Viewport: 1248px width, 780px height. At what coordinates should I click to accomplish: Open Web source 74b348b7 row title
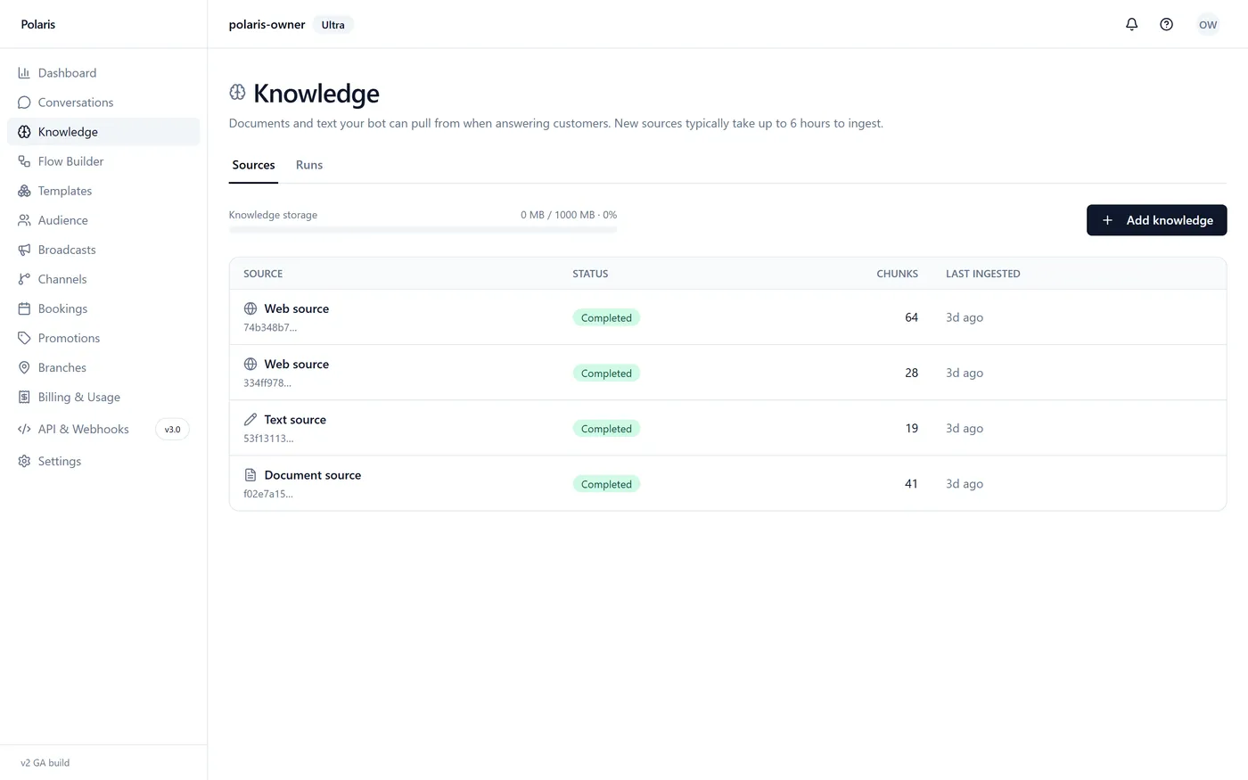coord(297,308)
